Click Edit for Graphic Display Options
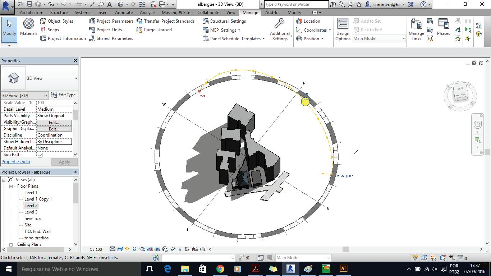This screenshot has height=276, width=491. (x=54, y=129)
